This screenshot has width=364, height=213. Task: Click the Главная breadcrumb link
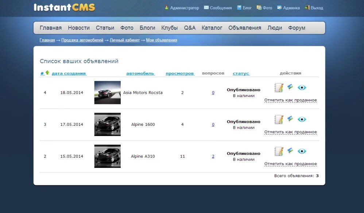coord(47,40)
